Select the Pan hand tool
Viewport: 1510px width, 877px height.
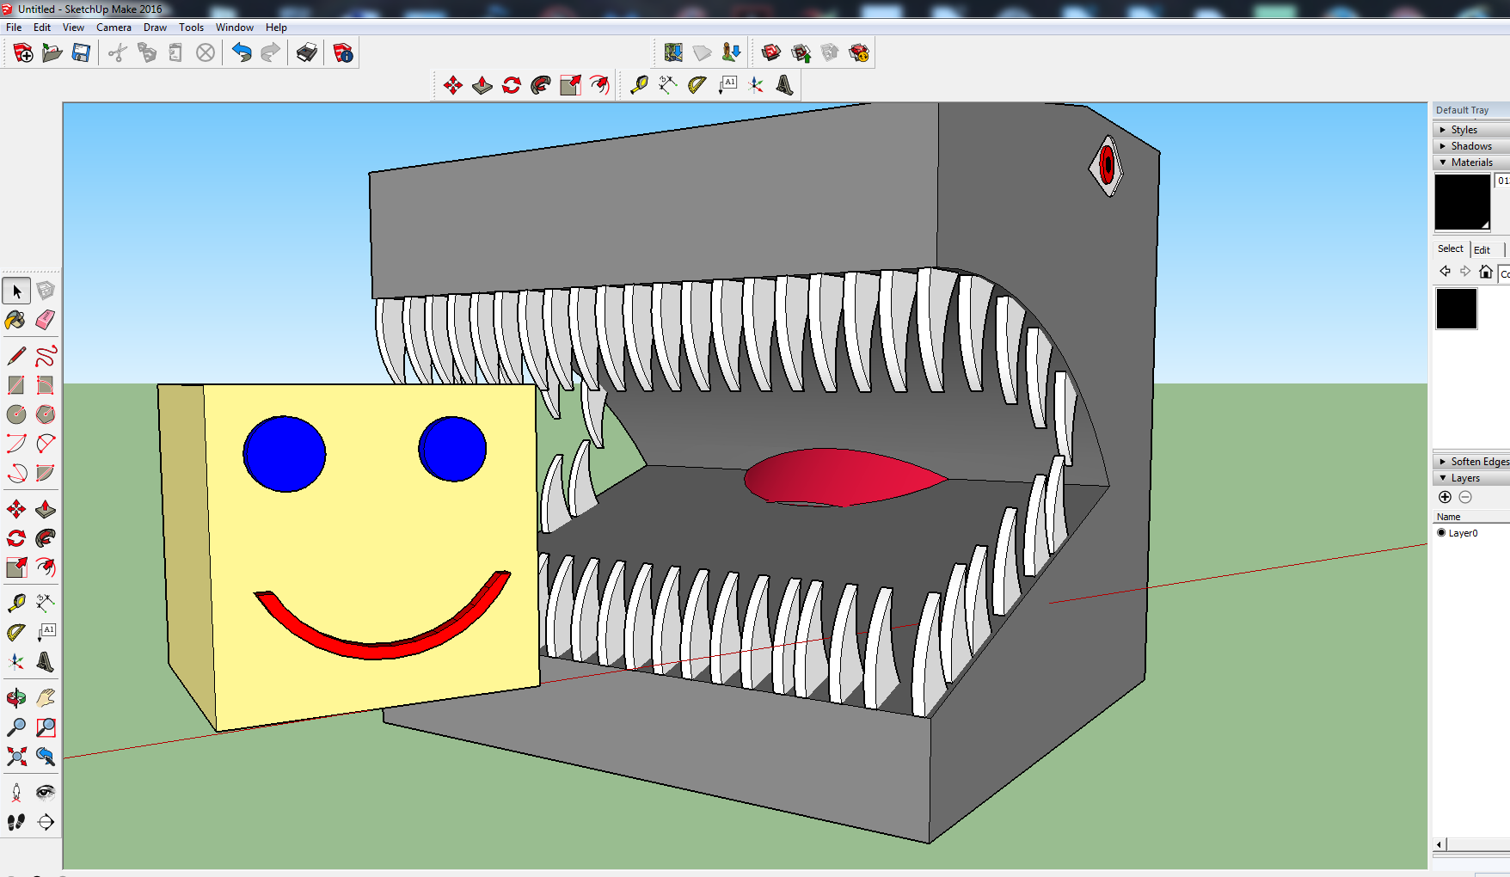click(x=46, y=698)
